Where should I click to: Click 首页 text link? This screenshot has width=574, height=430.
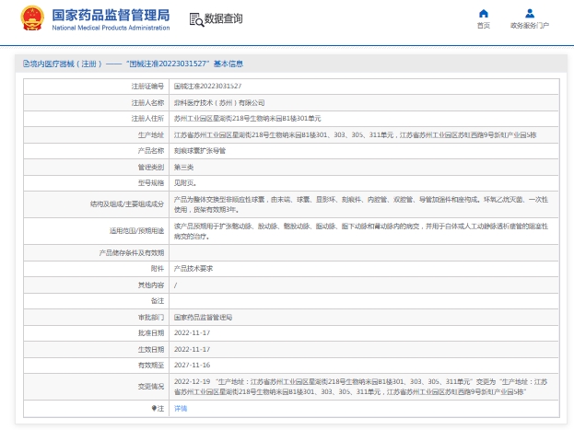pyautogui.click(x=483, y=25)
